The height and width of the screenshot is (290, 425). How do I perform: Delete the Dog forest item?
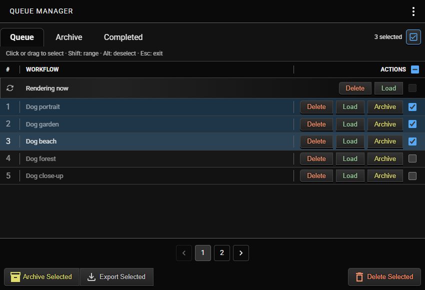pyautogui.click(x=316, y=159)
